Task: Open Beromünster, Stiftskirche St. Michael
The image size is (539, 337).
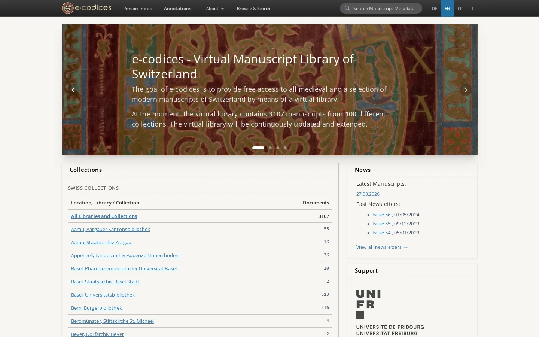Action: (x=112, y=321)
